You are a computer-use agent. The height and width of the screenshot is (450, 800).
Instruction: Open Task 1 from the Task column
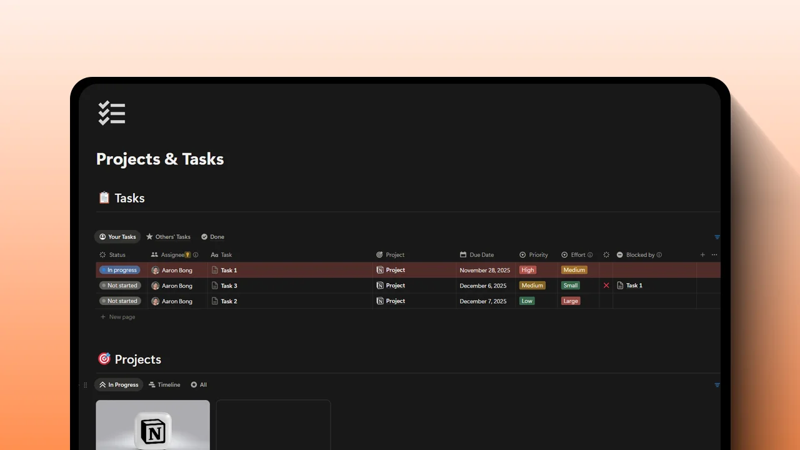tap(229, 270)
